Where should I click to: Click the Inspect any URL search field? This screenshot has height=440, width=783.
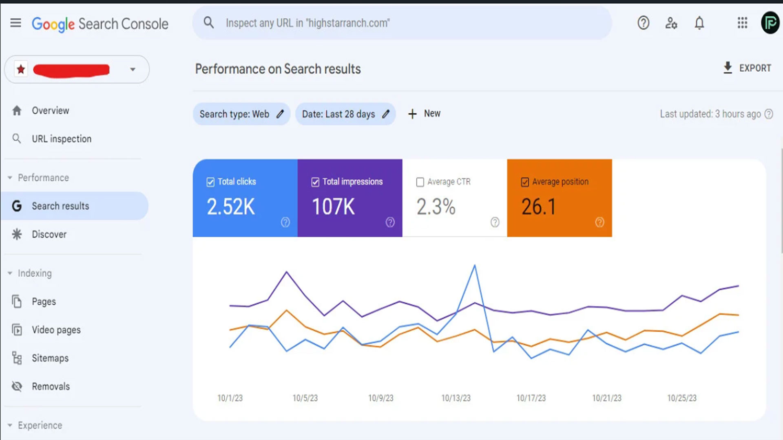click(402, 23)
